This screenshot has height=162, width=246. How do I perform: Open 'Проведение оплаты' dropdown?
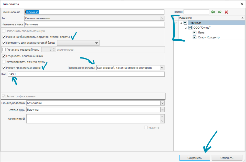tap(162, 68)
